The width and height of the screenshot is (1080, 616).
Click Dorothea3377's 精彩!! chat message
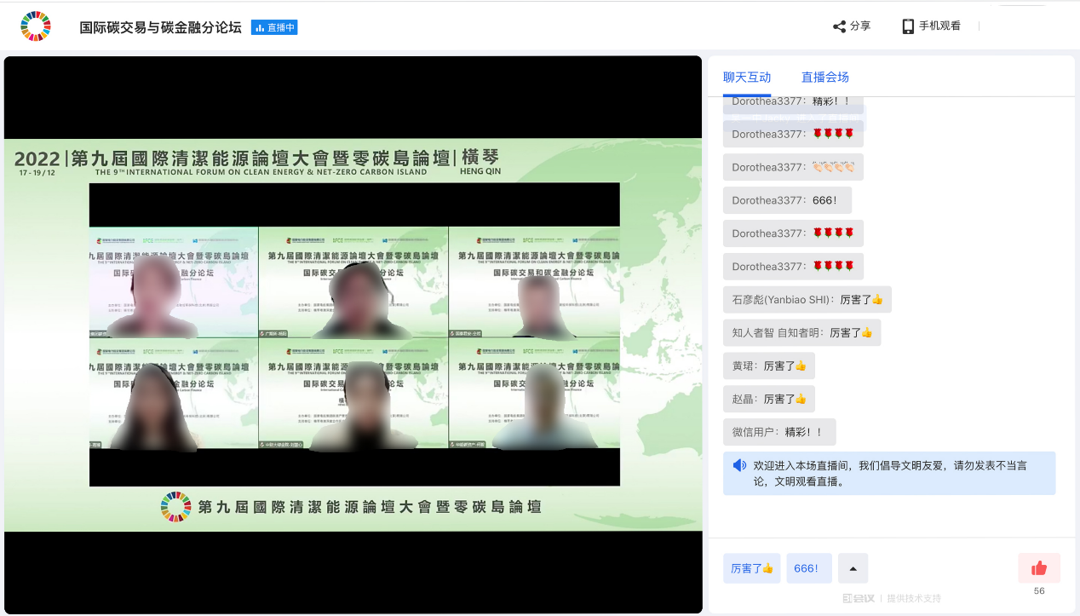(792, 101)
